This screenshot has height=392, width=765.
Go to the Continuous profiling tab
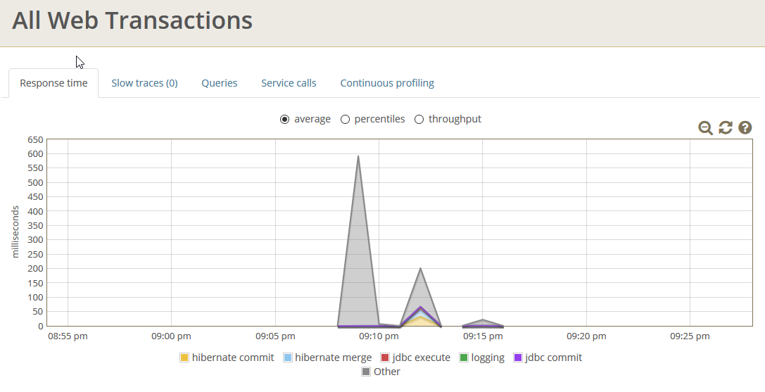387,83
